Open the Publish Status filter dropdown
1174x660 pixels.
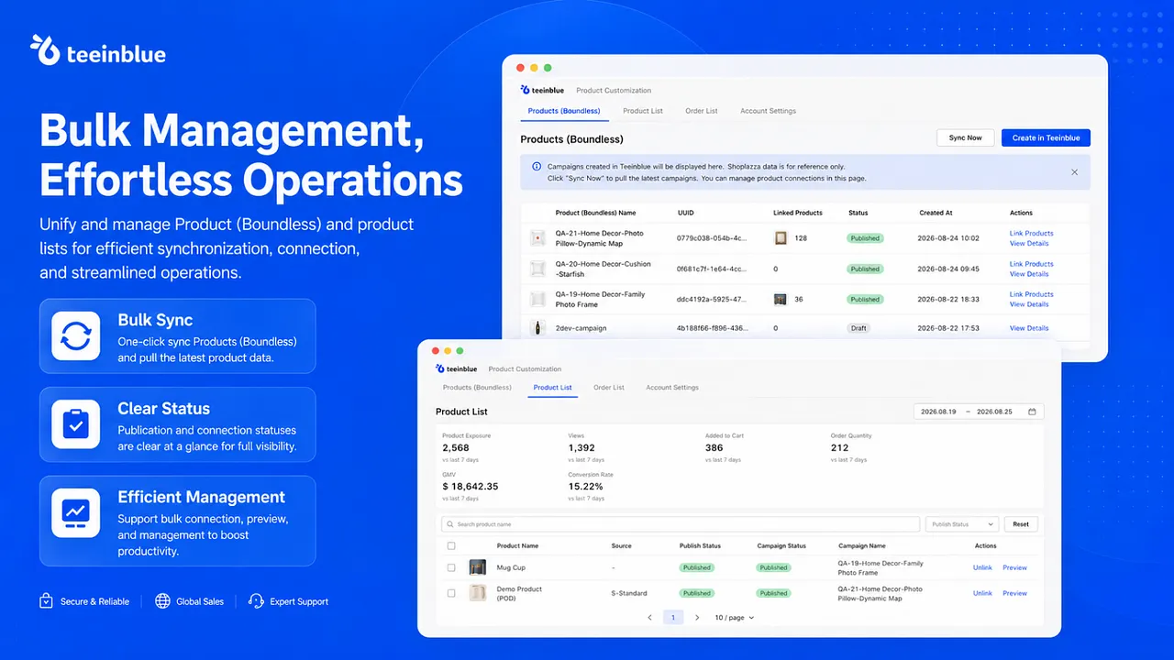[x=962, y=524]
